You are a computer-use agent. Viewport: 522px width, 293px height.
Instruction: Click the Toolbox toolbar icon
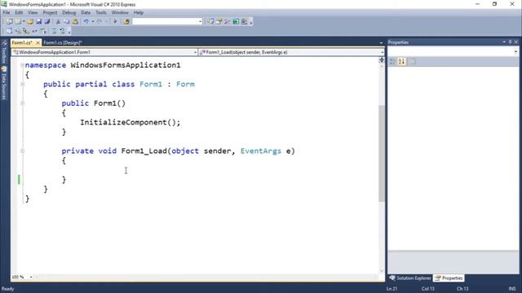(228, 22)
